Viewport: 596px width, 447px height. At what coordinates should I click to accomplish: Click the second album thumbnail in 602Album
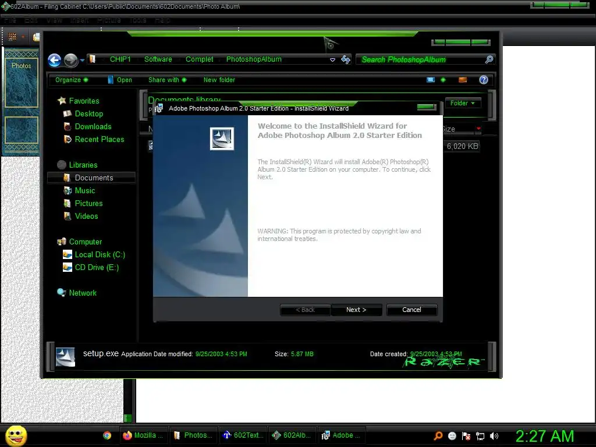point(22,130)
